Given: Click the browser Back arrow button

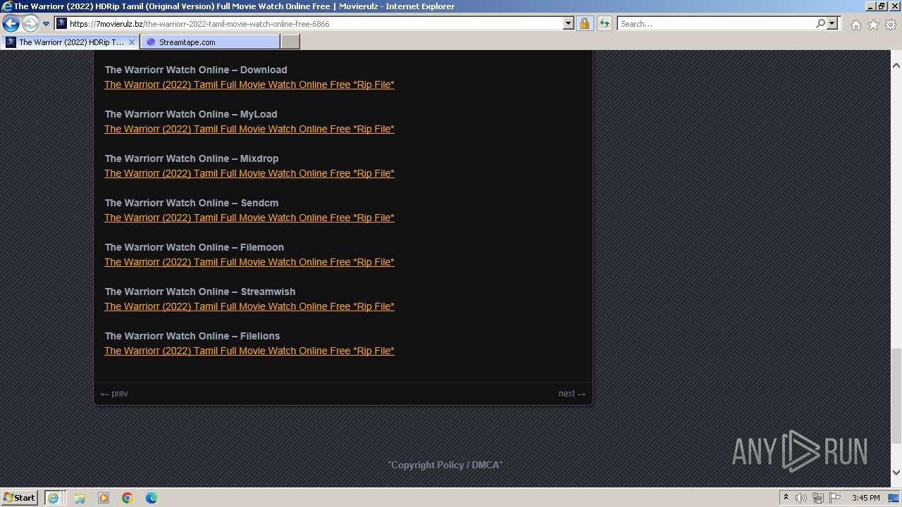Looking at the screenshot, I should tap(11, 24).
